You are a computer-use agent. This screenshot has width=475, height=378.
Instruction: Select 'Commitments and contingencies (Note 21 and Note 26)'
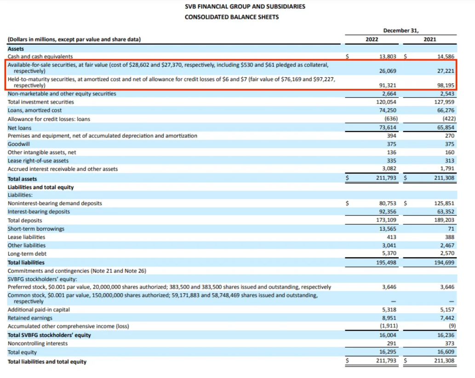pyautogui.click(x=77, y=271)
